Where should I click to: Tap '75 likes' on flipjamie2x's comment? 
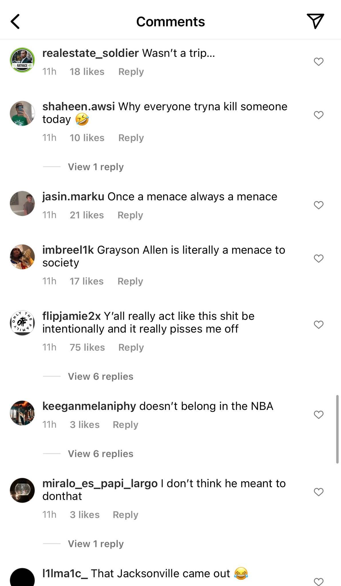click(87, 347)
